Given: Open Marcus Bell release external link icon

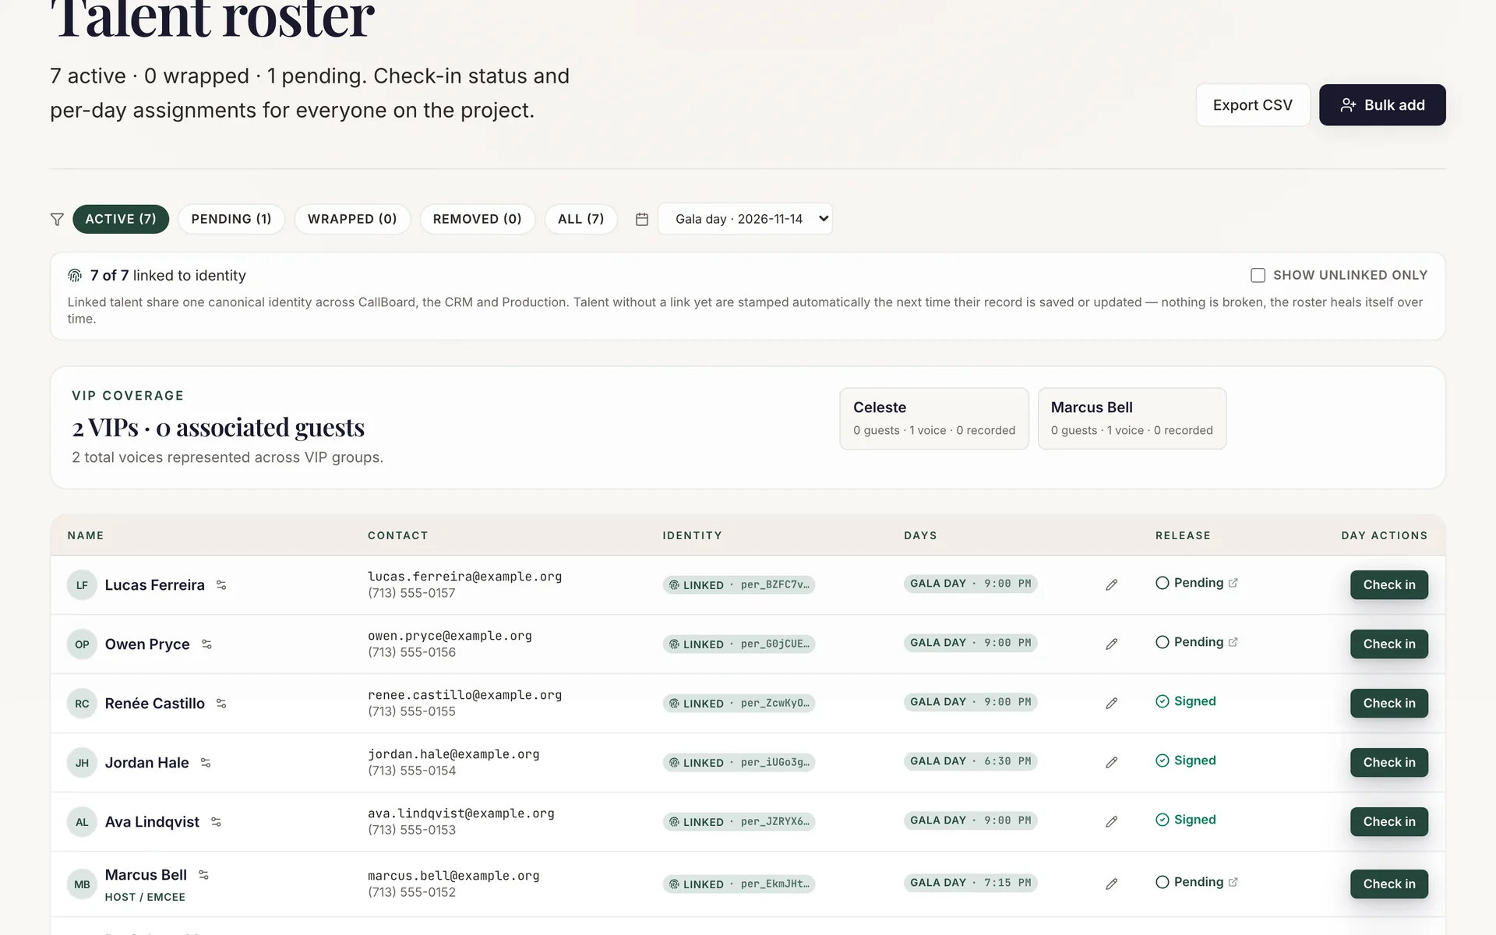Looking at the screenshot, I should (x=1233, y=882).
